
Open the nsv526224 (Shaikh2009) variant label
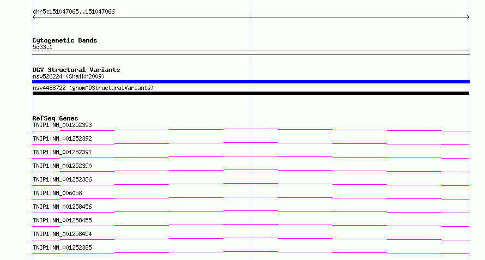click(x=69, y=76)
